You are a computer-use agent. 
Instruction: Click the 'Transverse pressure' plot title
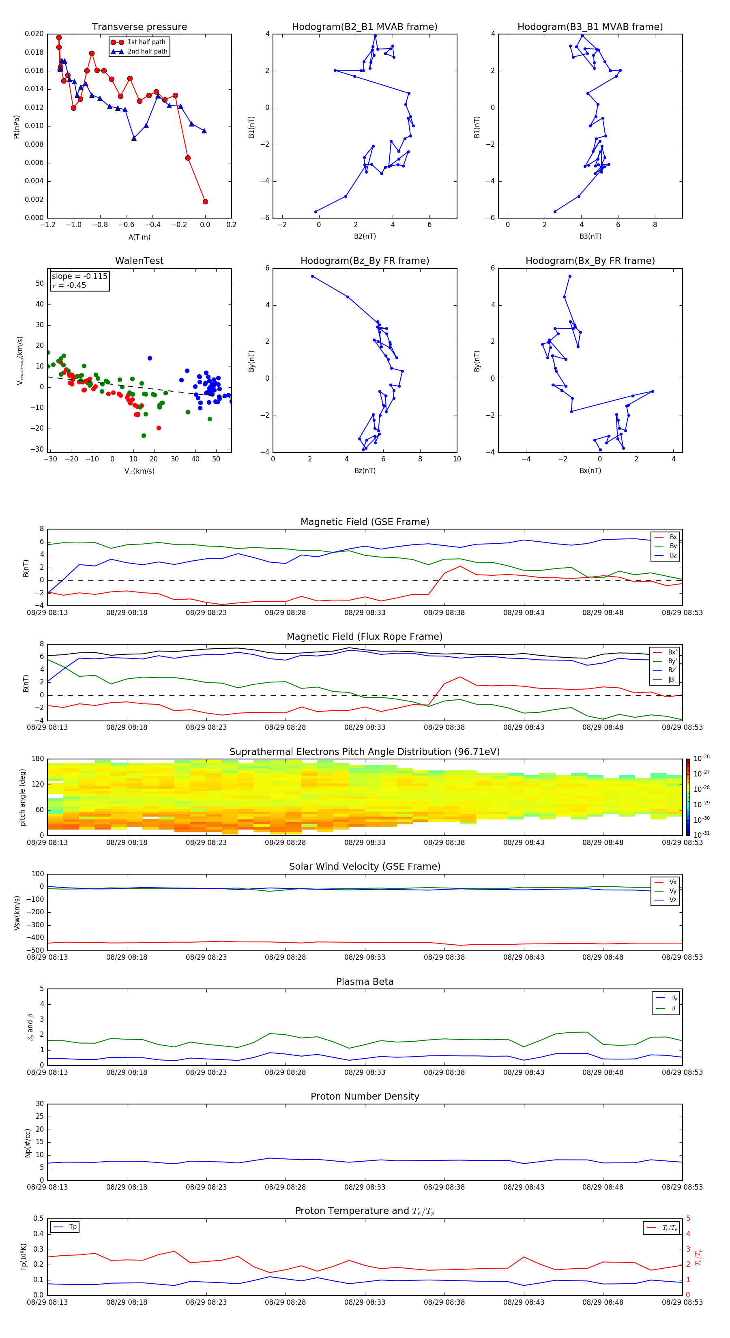click(x=139, y=27)
